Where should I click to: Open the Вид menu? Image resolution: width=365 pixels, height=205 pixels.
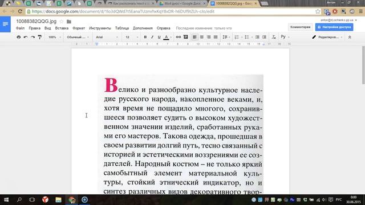click(x=47, y=28)
